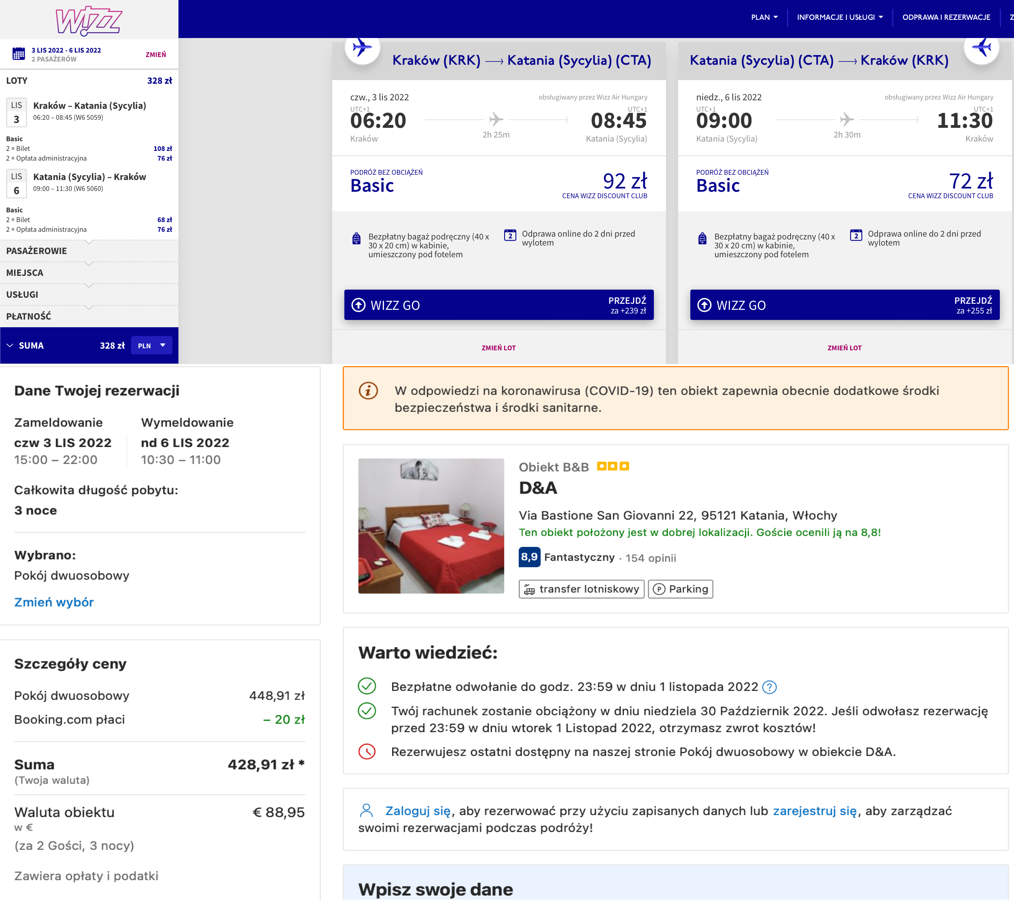Open ODPRAWA I REZERWACJE menu item
Viewport: 1014px width, 900px height.
(x=946, y=17)
